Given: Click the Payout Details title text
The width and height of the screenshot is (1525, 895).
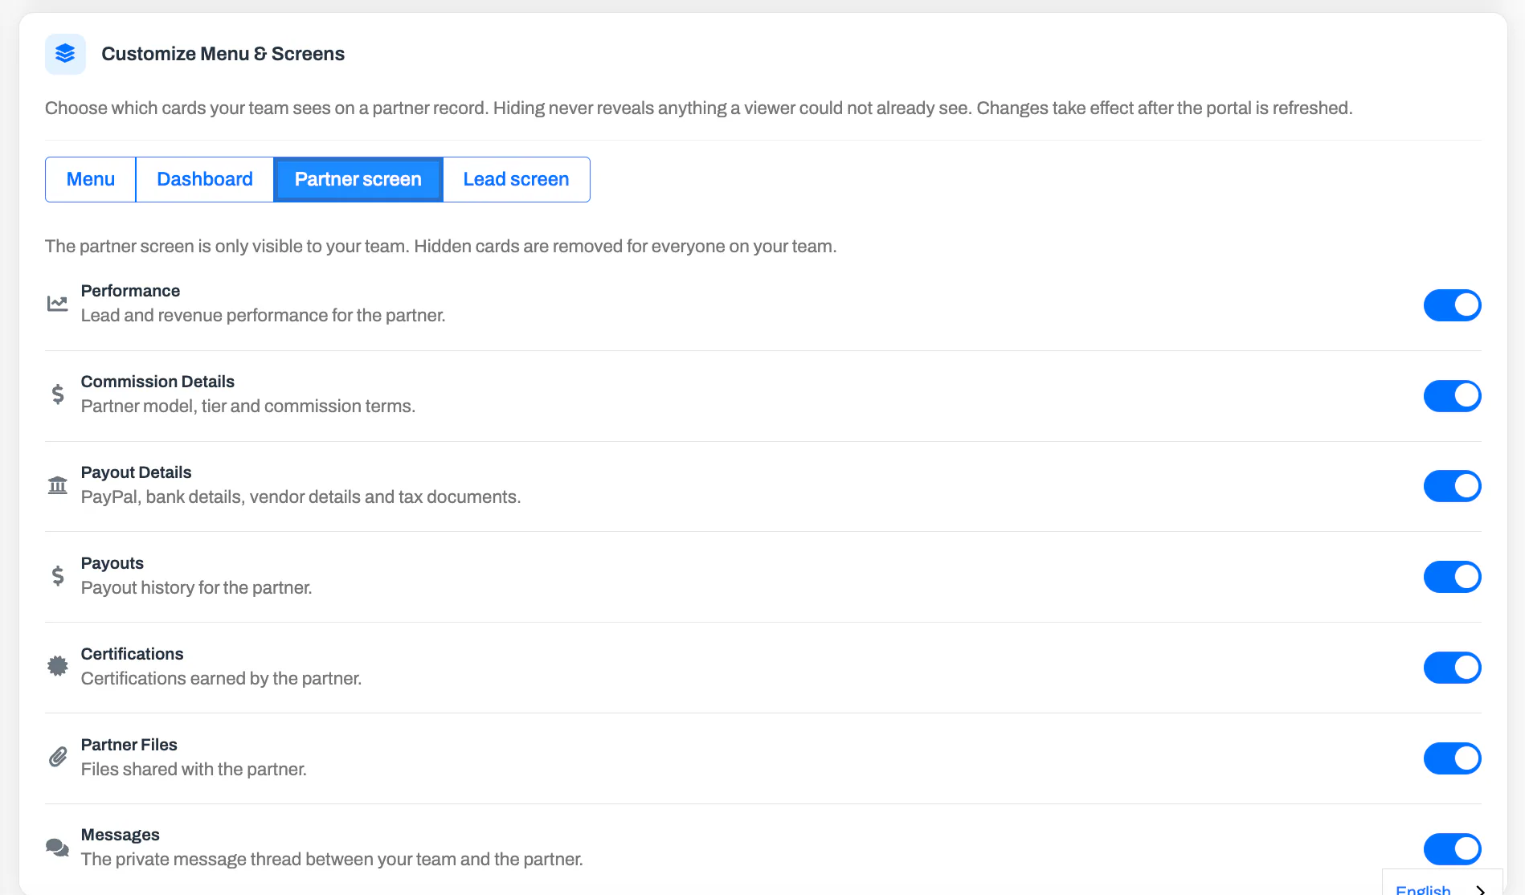Looking at the screenshot, I should (136, 472).
